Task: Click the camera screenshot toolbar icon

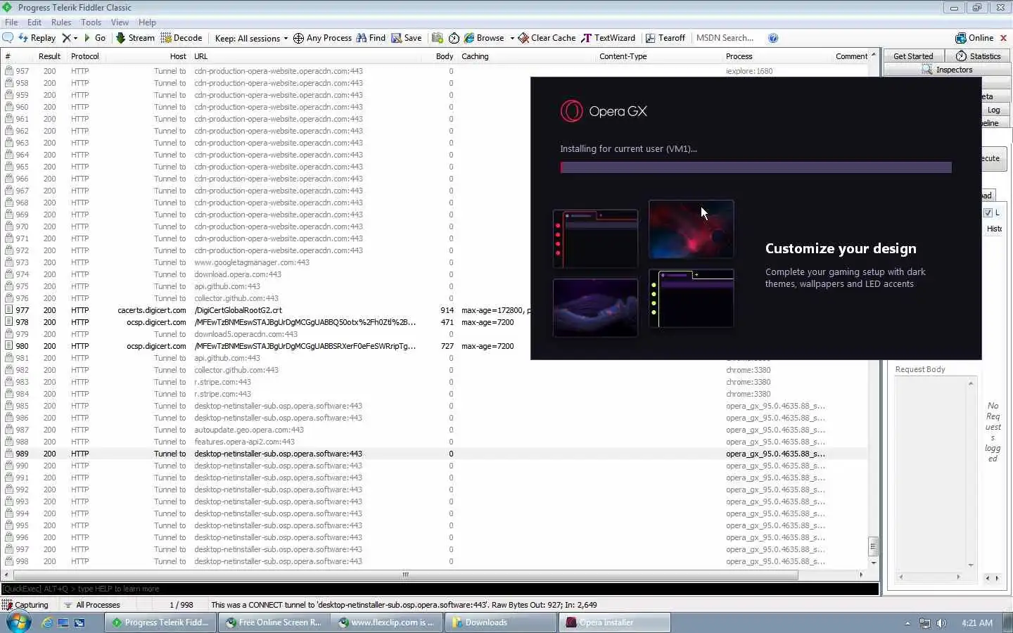Action: [438, 38]
